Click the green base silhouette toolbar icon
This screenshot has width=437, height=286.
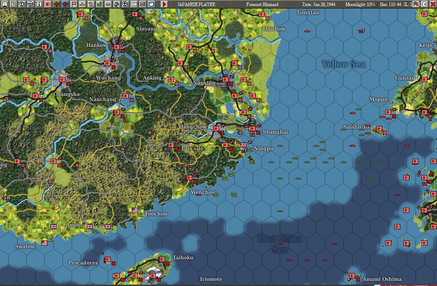click(100, 4)
